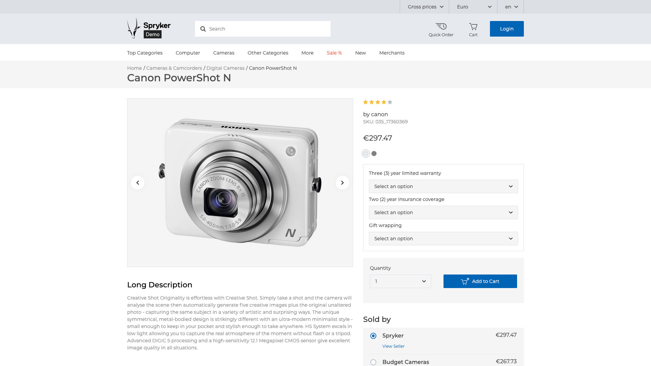Click the Spryker Demo logo
This screenshot has height=366, width=651.
[x=149, y=28]
